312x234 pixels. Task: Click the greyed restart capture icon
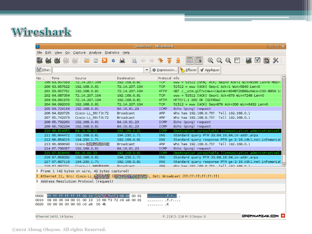point(75,60)
